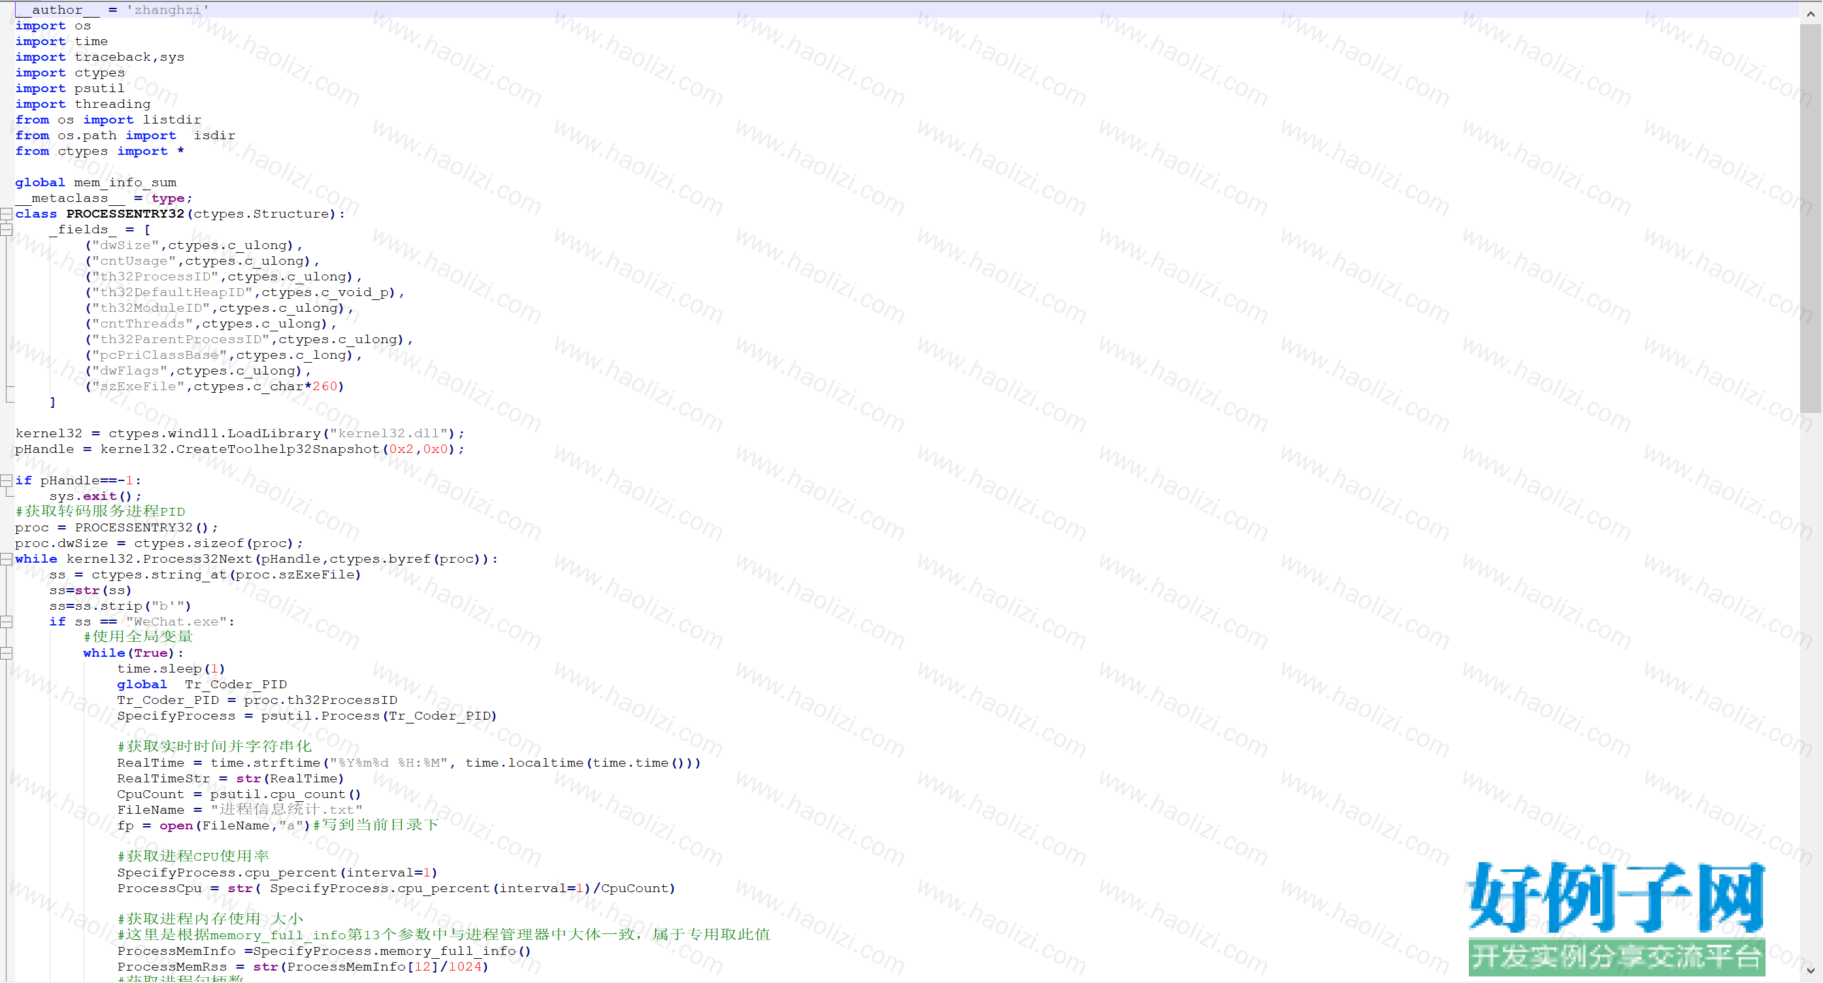Viewport: 1823px width, 983px height.
Task: Click 'time.sleep(1)' line
Action: click(x=171, y=669)
